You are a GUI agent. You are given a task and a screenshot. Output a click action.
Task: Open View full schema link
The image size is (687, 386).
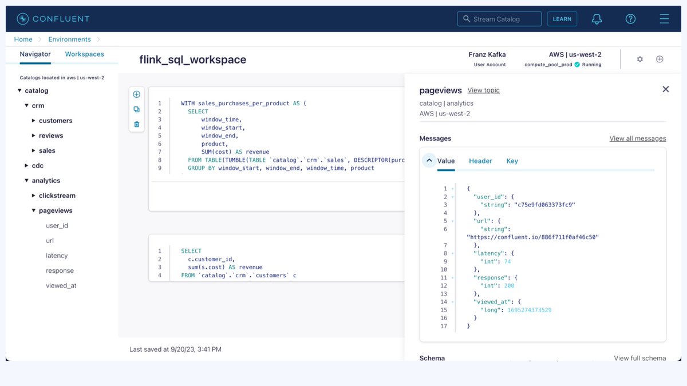(640, 358)
